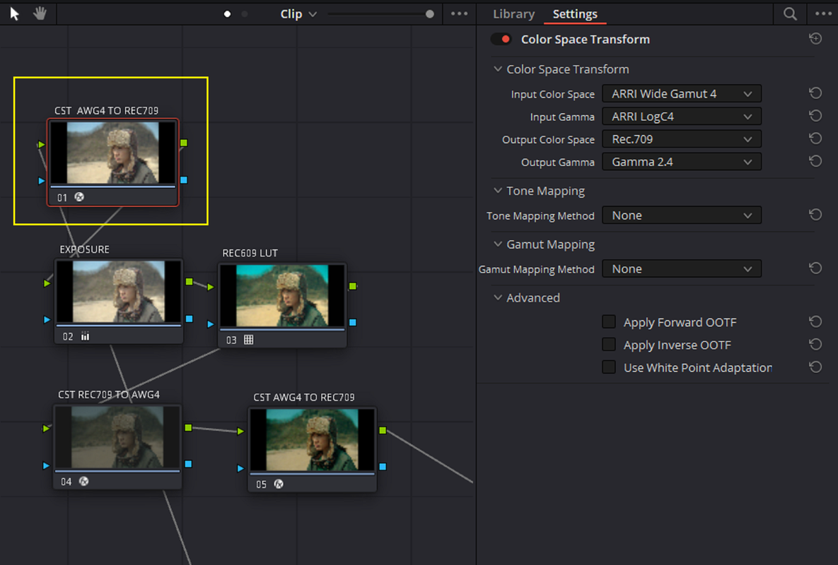Click the node graph zoom slider handle
838x565 pixels.
(x=430, y=14)
